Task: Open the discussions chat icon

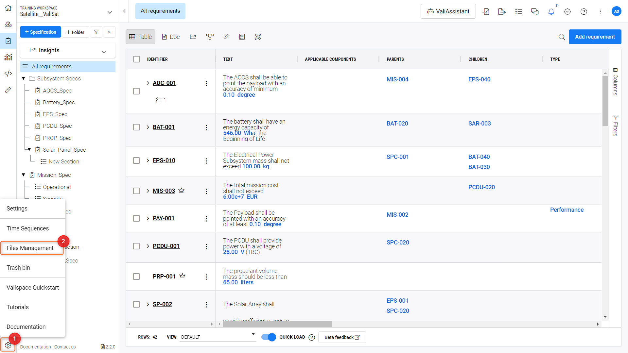Action: tap(535, 11)
